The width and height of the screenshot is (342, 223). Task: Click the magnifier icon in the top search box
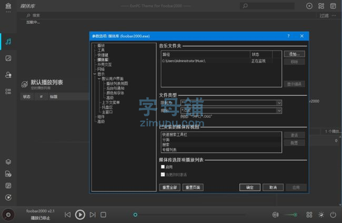coord(245,6)
